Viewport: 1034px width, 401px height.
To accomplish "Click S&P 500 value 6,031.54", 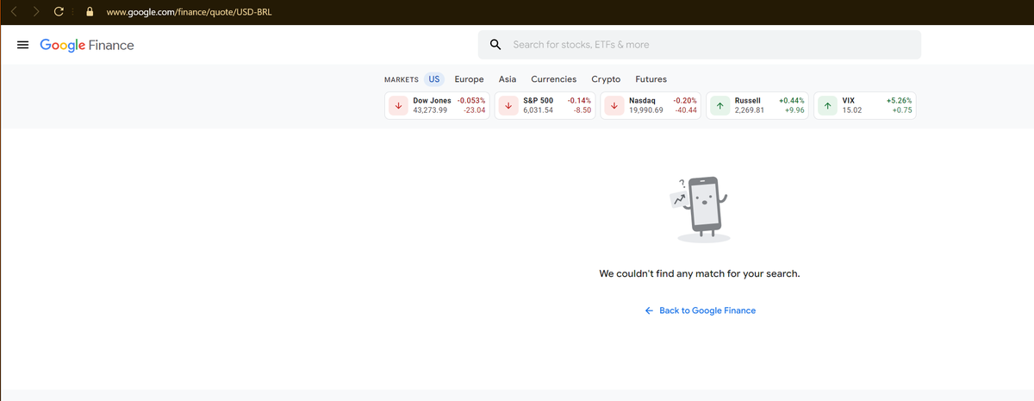I will [539, 110].
